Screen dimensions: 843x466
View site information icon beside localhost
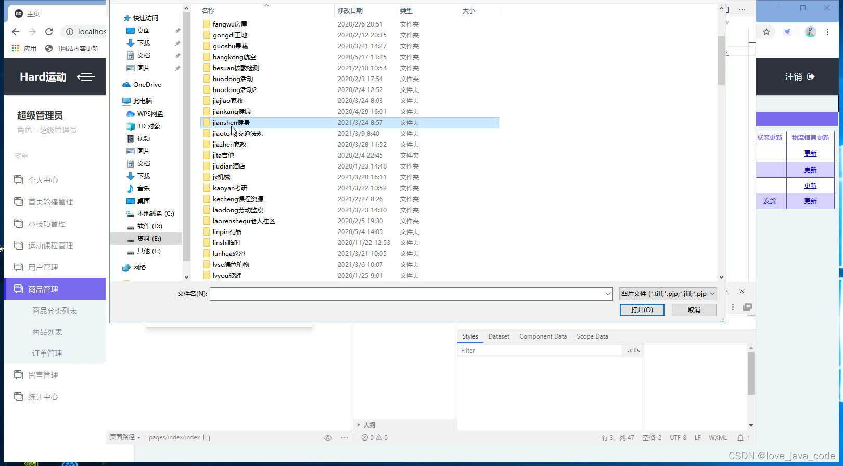(69, 32)
